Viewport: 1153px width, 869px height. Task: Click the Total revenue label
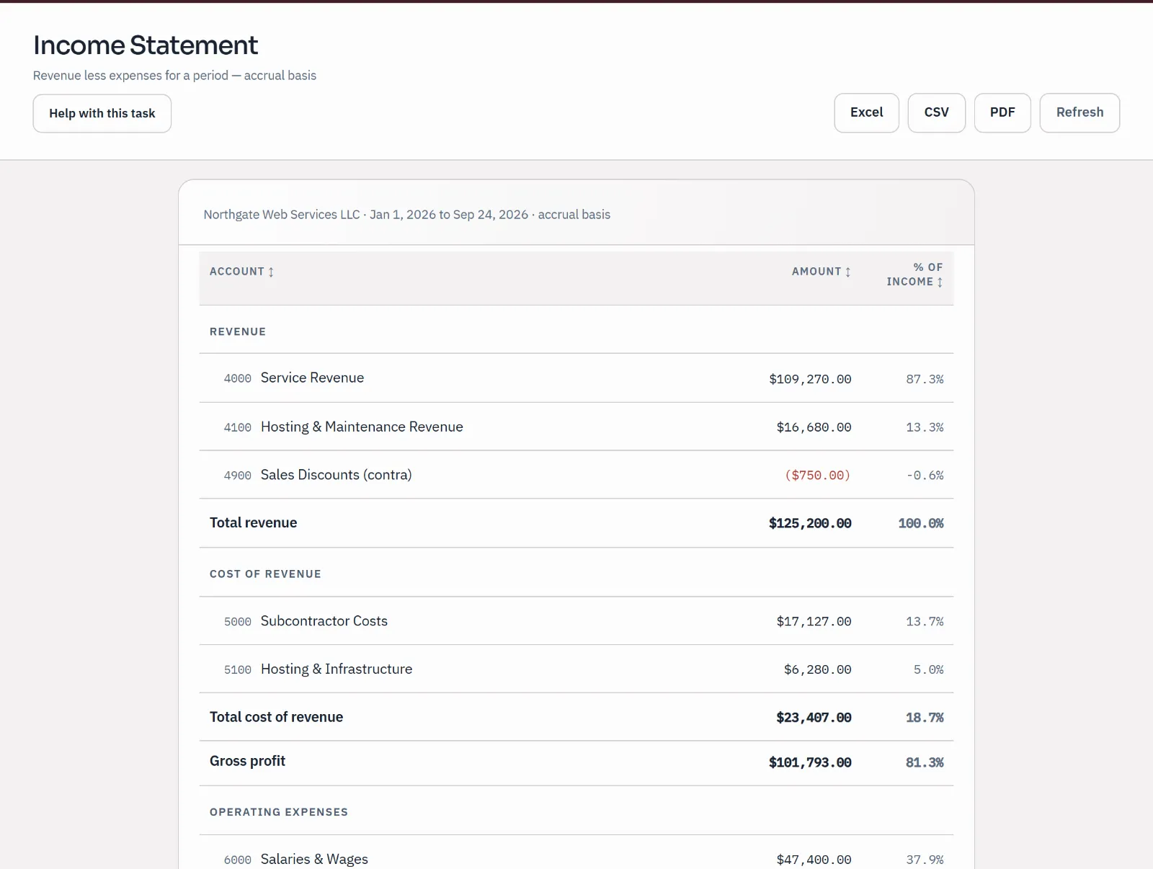click(x=253, y=523)
